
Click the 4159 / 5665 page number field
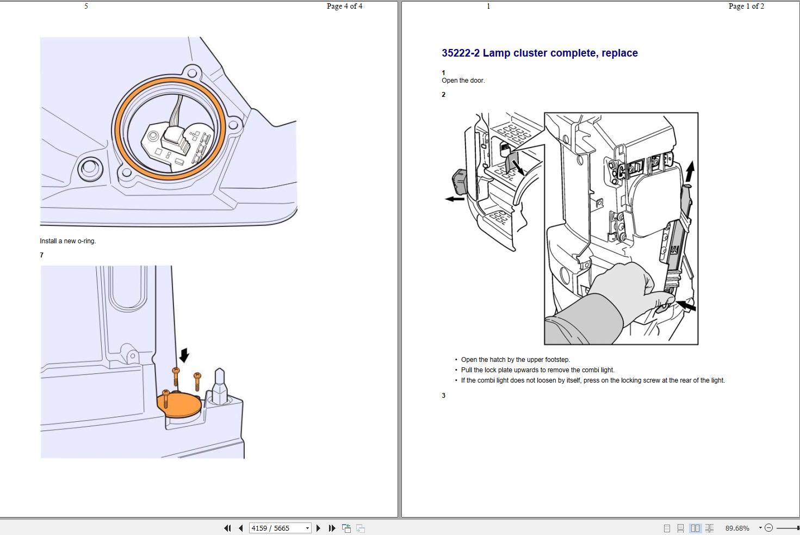tap(276, 528)
